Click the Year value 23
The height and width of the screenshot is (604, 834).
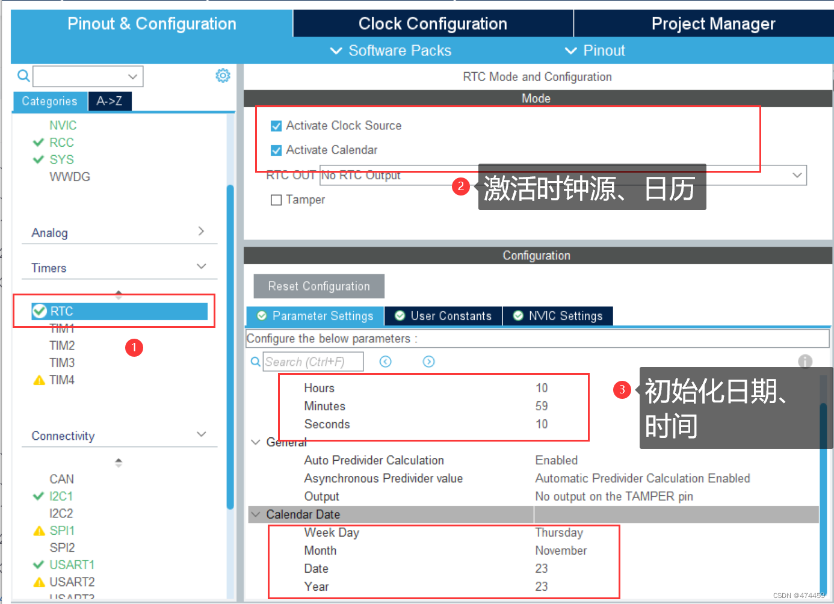[x=542, y=587]
